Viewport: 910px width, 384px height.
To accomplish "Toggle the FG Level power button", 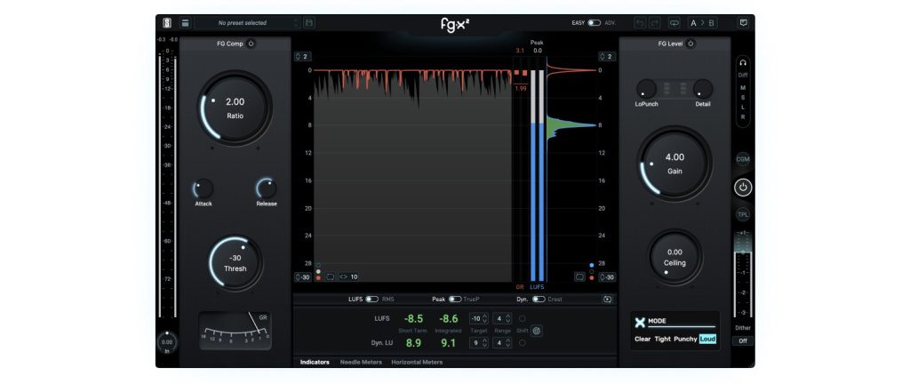I will [690, 44].
